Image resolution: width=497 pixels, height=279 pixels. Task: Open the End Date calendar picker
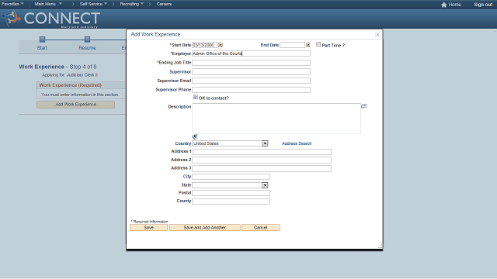click(308, 45)
